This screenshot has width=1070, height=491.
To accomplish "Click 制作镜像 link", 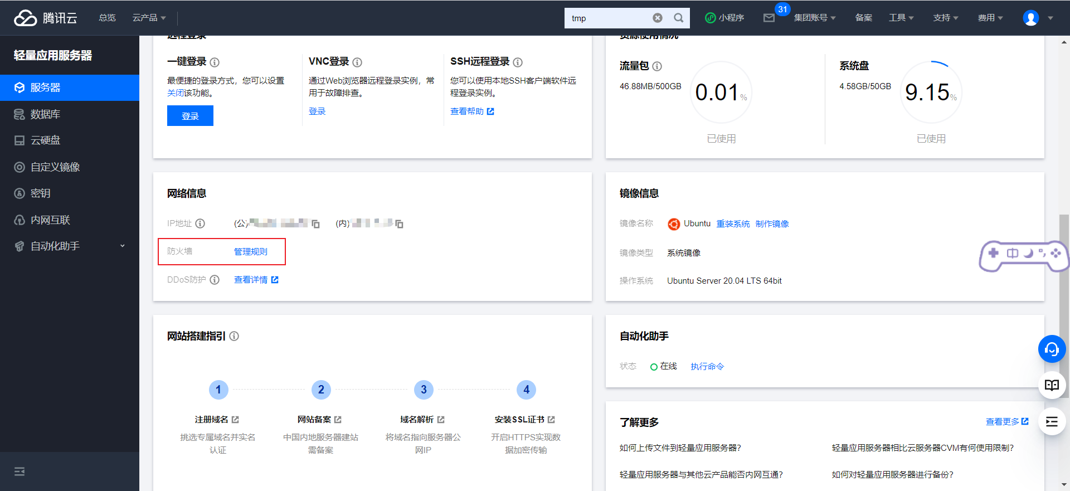I will (772, 224).
